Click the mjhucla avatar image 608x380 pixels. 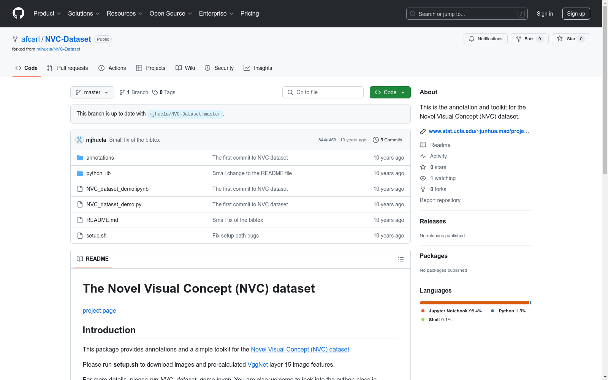[79, 140]
